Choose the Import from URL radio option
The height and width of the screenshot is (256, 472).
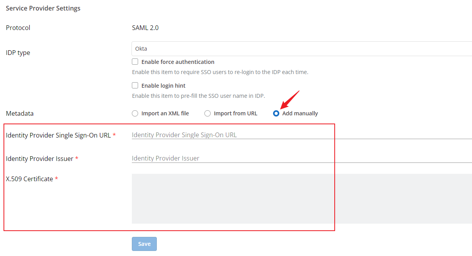pyautogui.click(x=208, y=113)
